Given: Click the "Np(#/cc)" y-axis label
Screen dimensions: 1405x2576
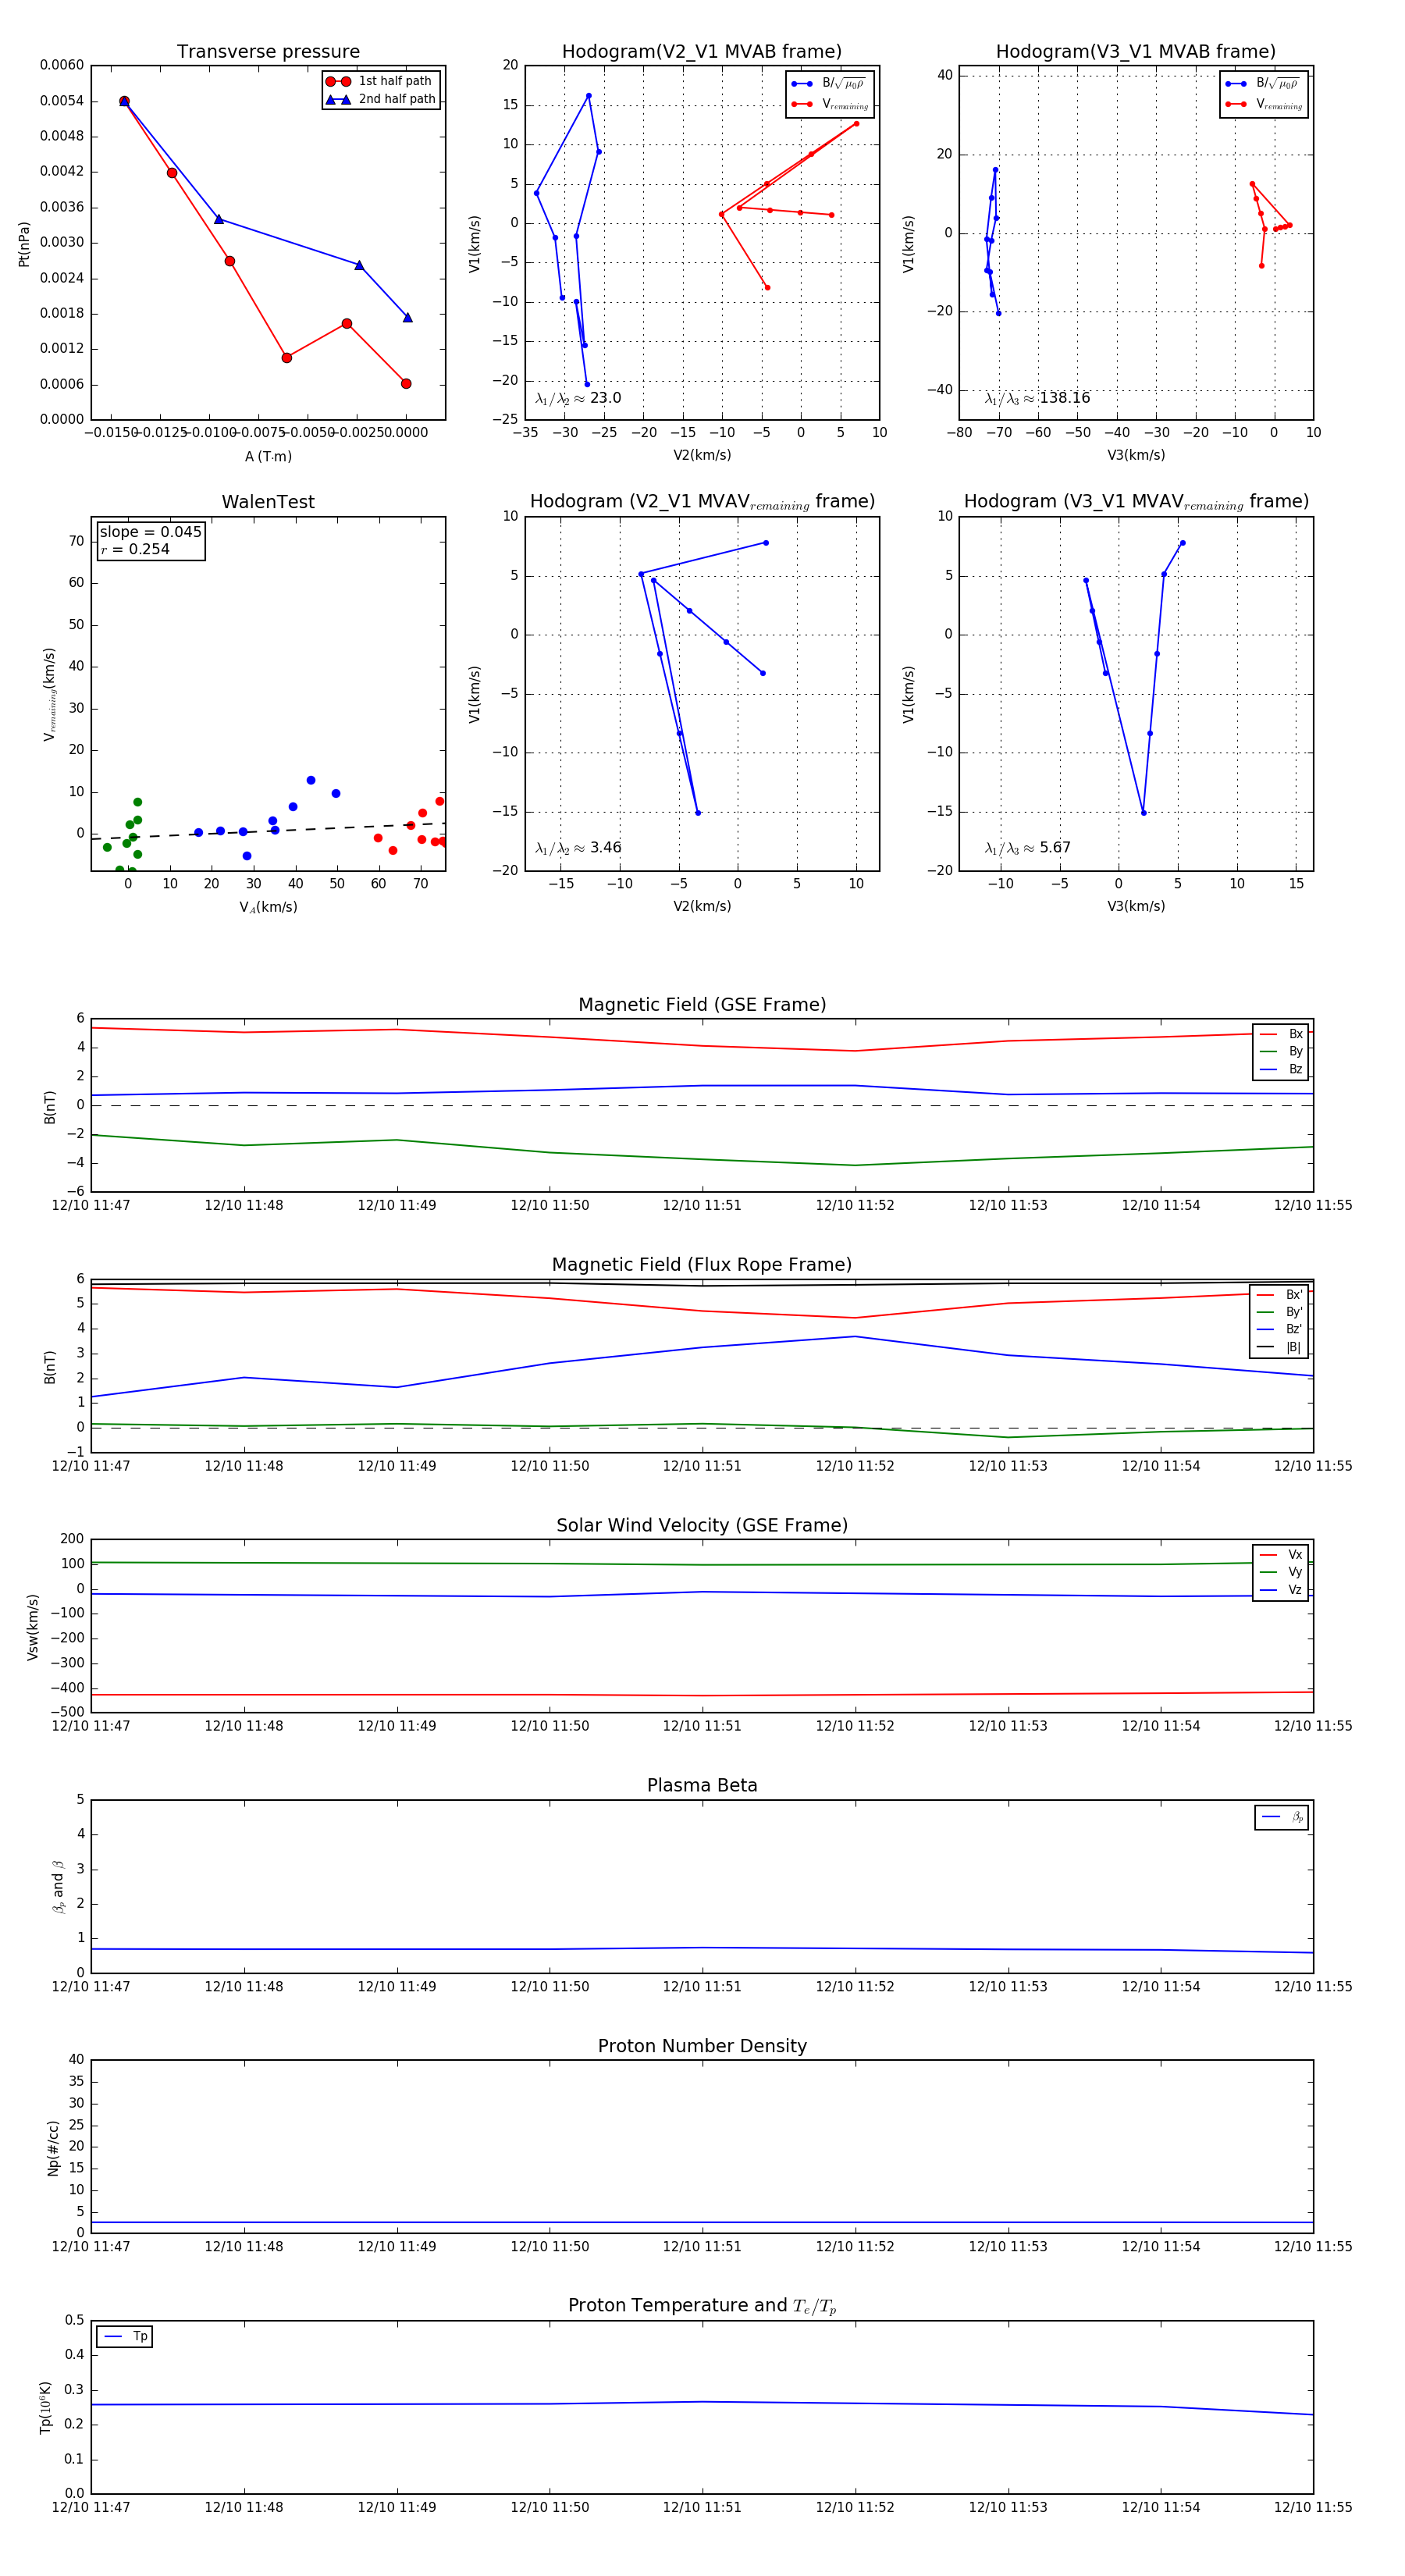Looking at the screenshot, I should 53,2148.
